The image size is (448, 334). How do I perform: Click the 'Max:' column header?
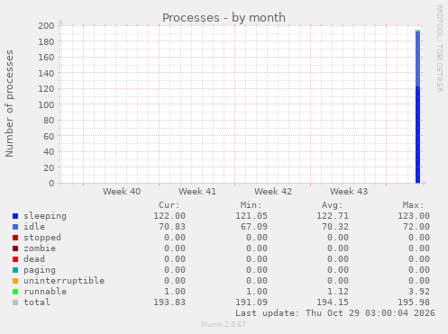414,205
